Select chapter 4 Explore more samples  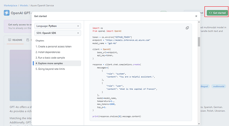click(57, 63)
